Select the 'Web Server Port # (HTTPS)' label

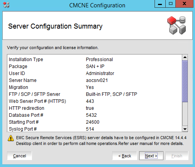tap(37, 101)
